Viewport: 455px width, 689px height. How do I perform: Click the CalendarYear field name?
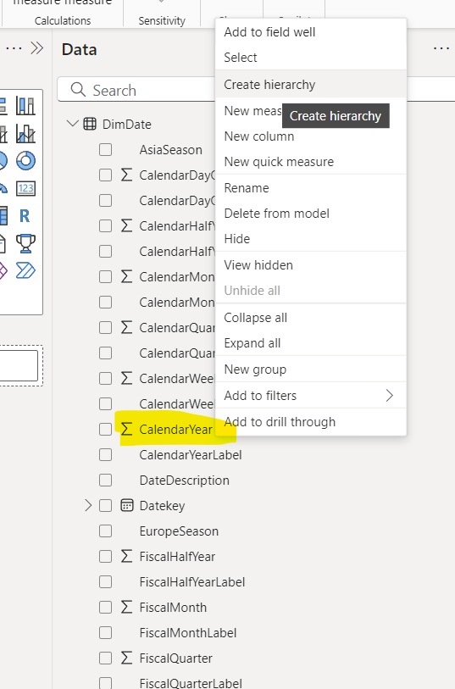pos(175,430)
